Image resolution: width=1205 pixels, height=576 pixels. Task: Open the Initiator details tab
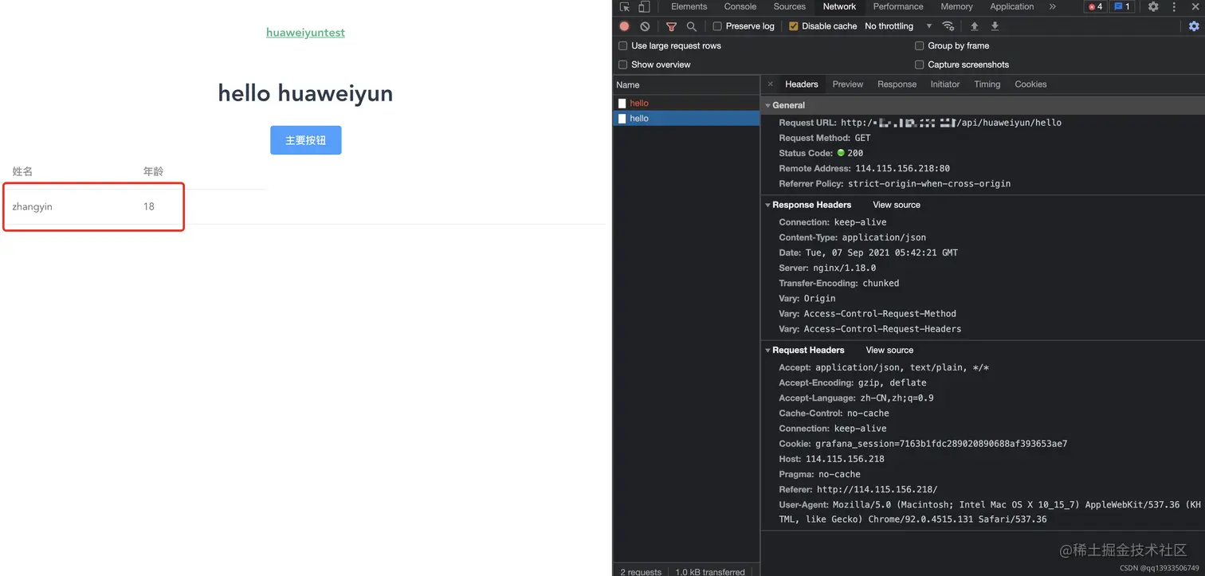click(x=944, y=84)
